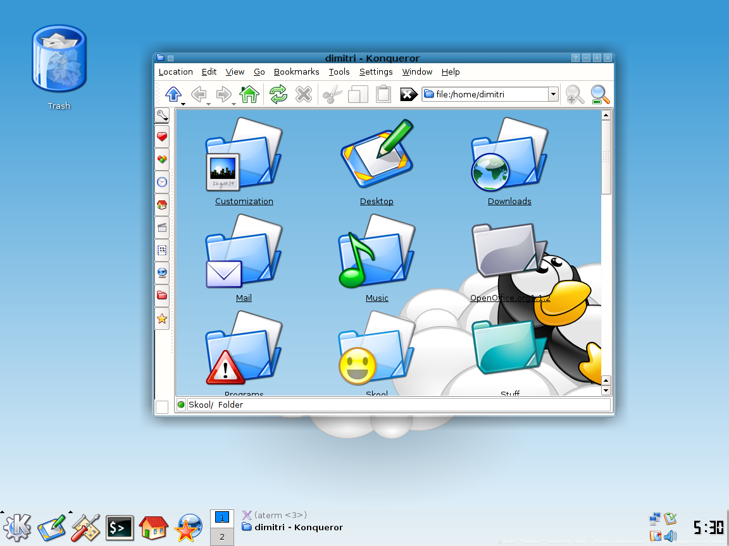Clear the location bar with the black X
The width and height of the screenshot is (729, 546).
coord(408,94)
